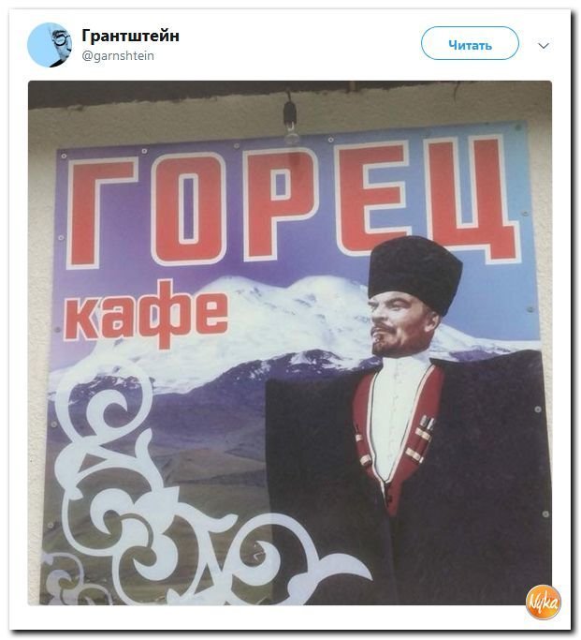
Task: Click the cartridge holders on the red coat
Action: click(422, 439)
